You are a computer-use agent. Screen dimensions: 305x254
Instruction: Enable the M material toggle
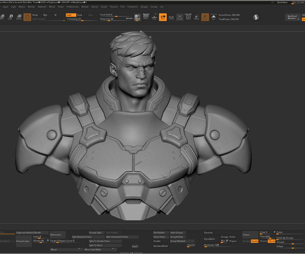click(x=55, y=15)
